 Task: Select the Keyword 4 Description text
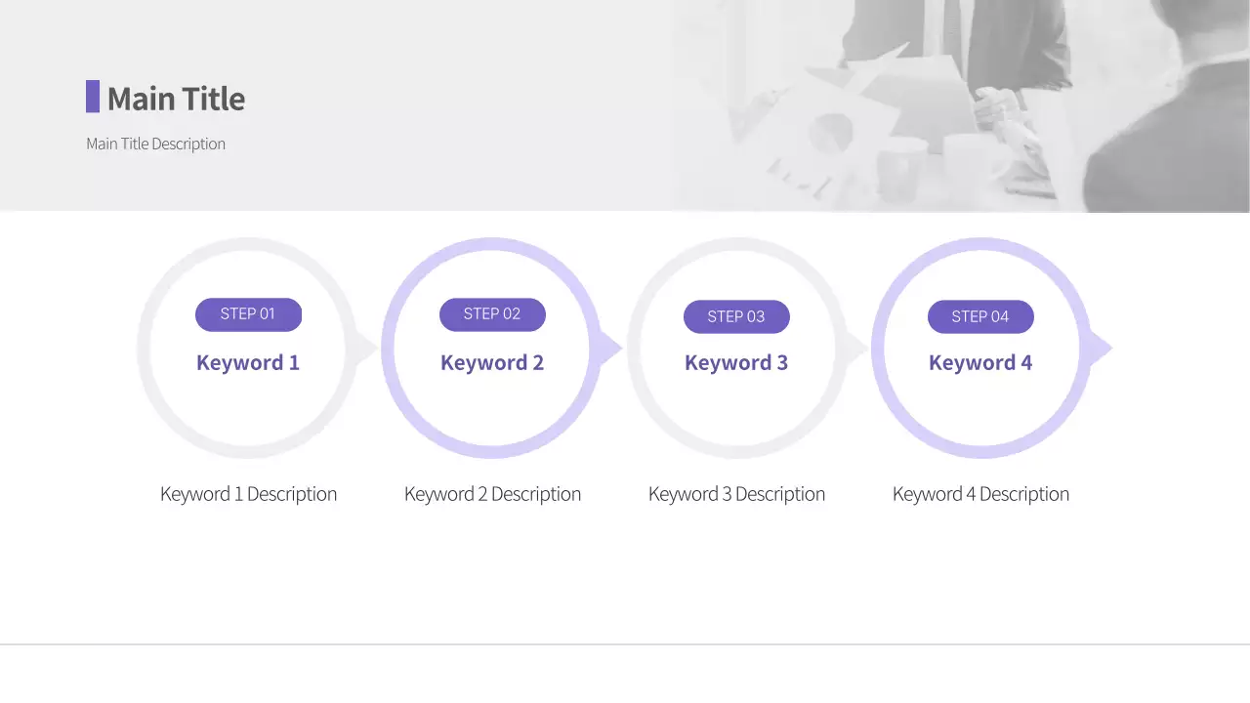point(980,494)
